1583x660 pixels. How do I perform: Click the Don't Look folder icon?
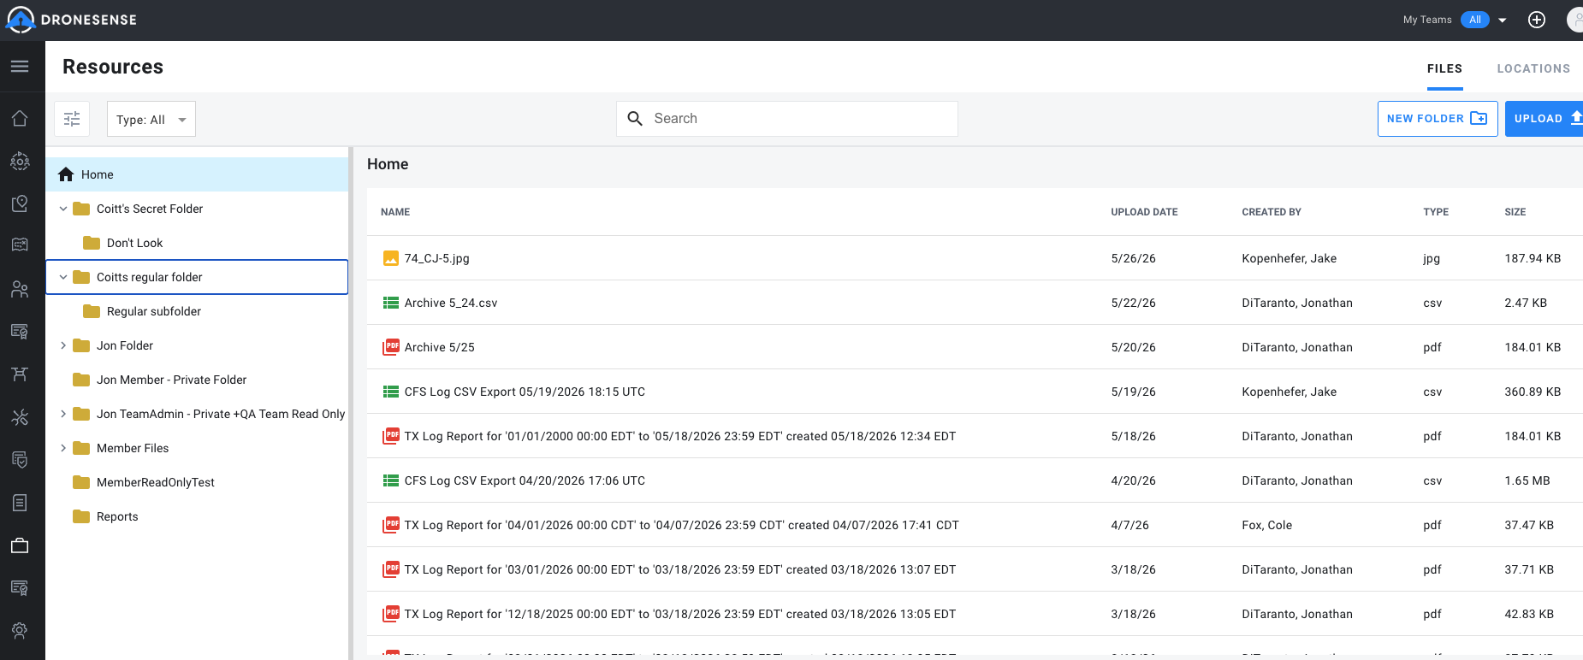click(x=92, y=243)
